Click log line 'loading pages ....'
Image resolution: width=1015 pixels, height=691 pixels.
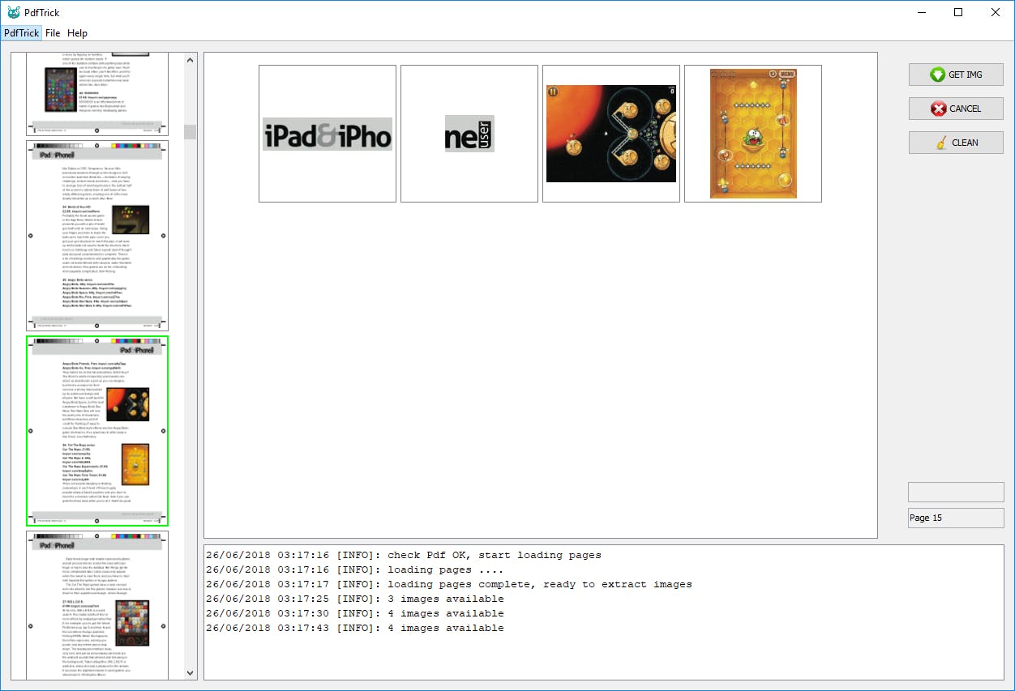pos(354,570)
